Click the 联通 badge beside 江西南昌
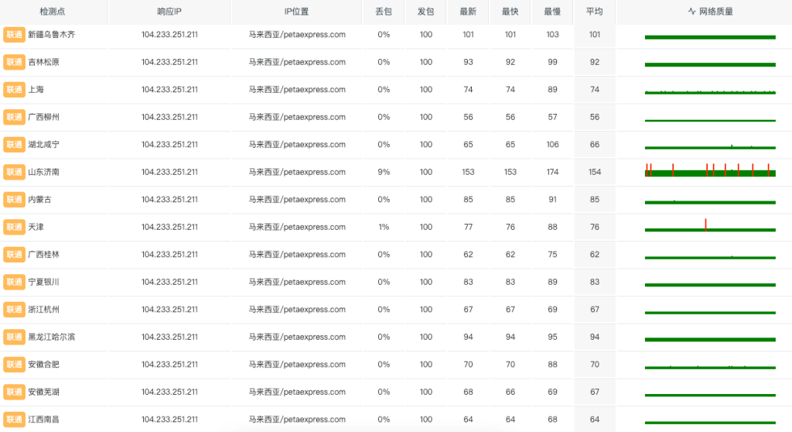 click(14, 420)
